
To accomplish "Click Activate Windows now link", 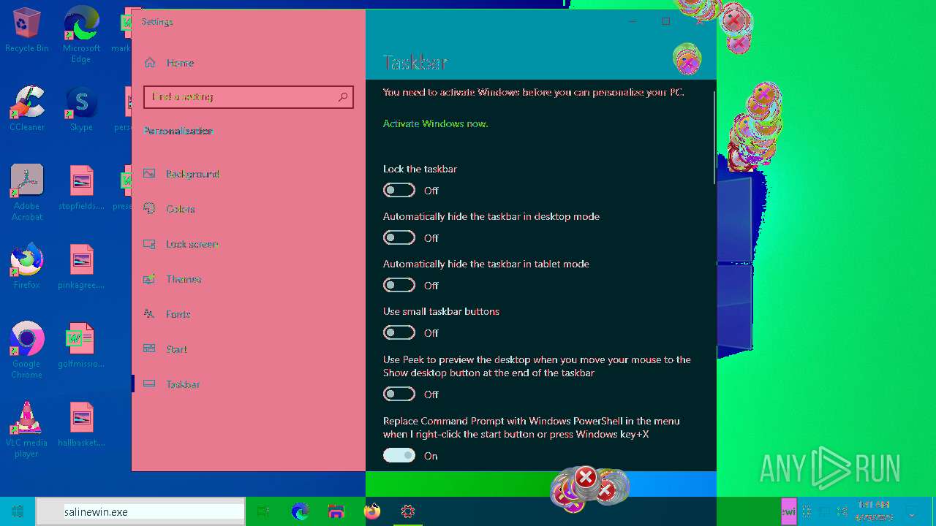I will point(436,123).
